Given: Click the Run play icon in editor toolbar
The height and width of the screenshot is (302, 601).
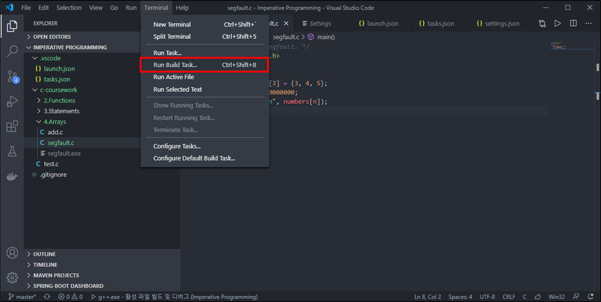Looking at the screenshot, I should (558, 23).
